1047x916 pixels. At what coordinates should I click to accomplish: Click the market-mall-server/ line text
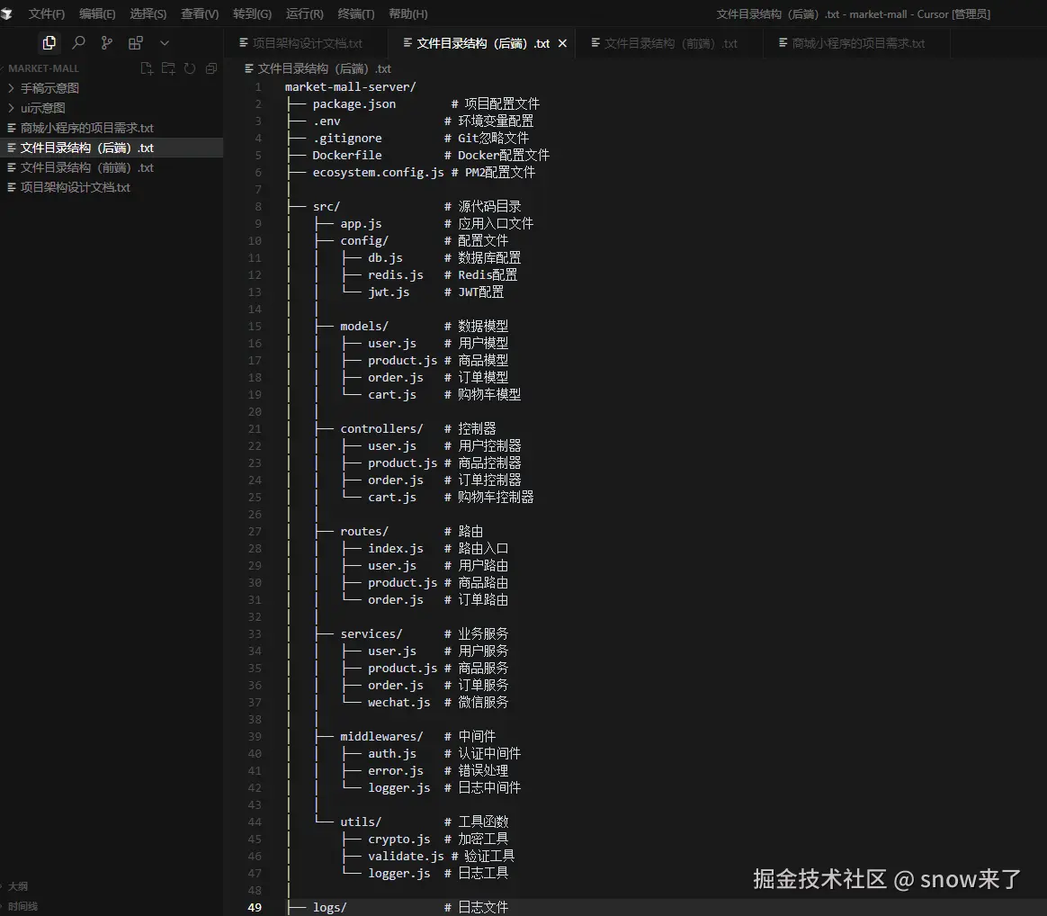[x=351, y=87]
